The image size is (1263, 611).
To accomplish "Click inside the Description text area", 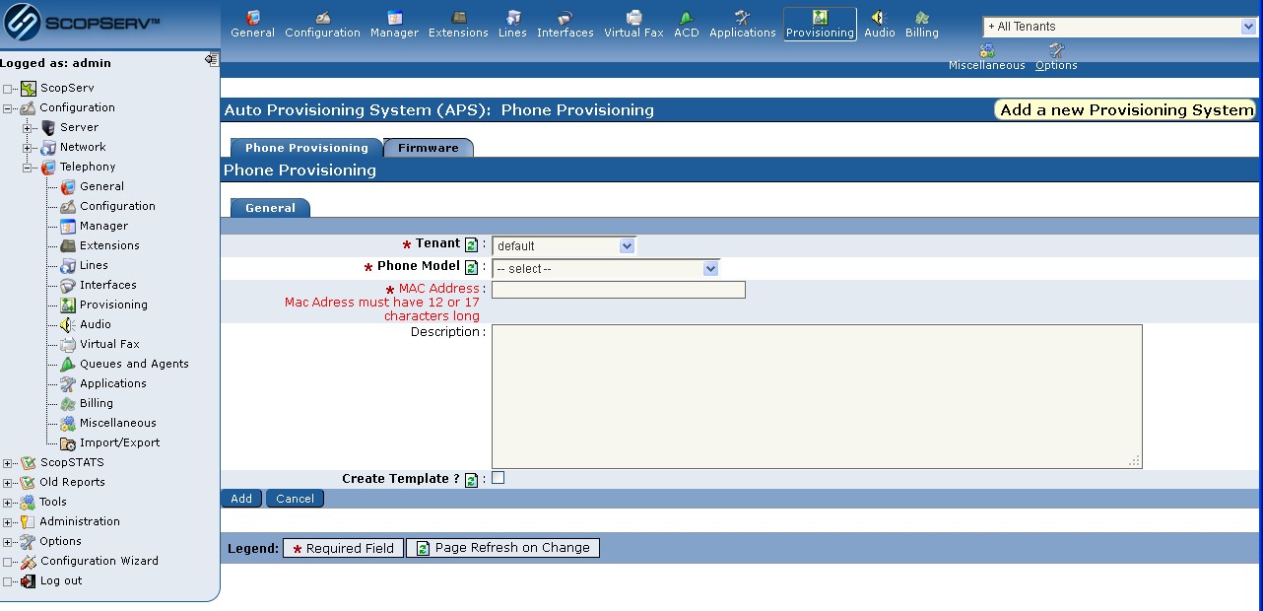I will (817, 396).
